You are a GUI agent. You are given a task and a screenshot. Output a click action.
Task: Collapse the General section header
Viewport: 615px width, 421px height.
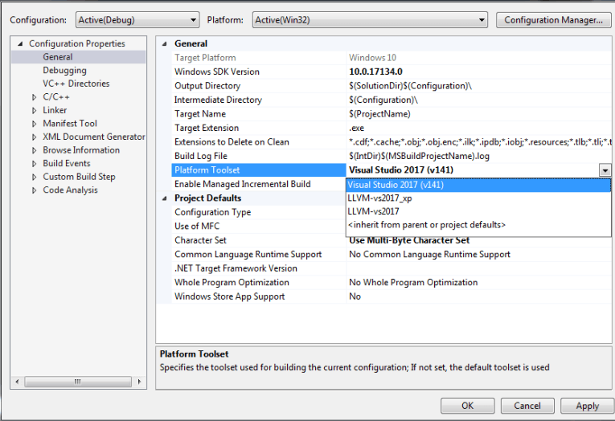click(166, 44)
